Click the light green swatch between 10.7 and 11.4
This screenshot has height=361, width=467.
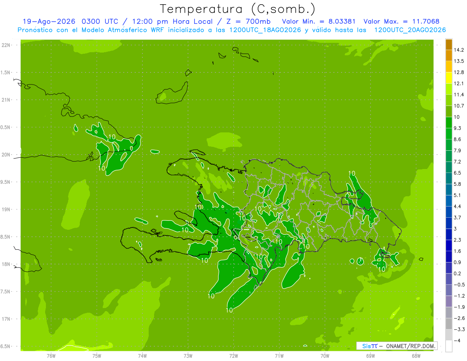coord(449,100)
